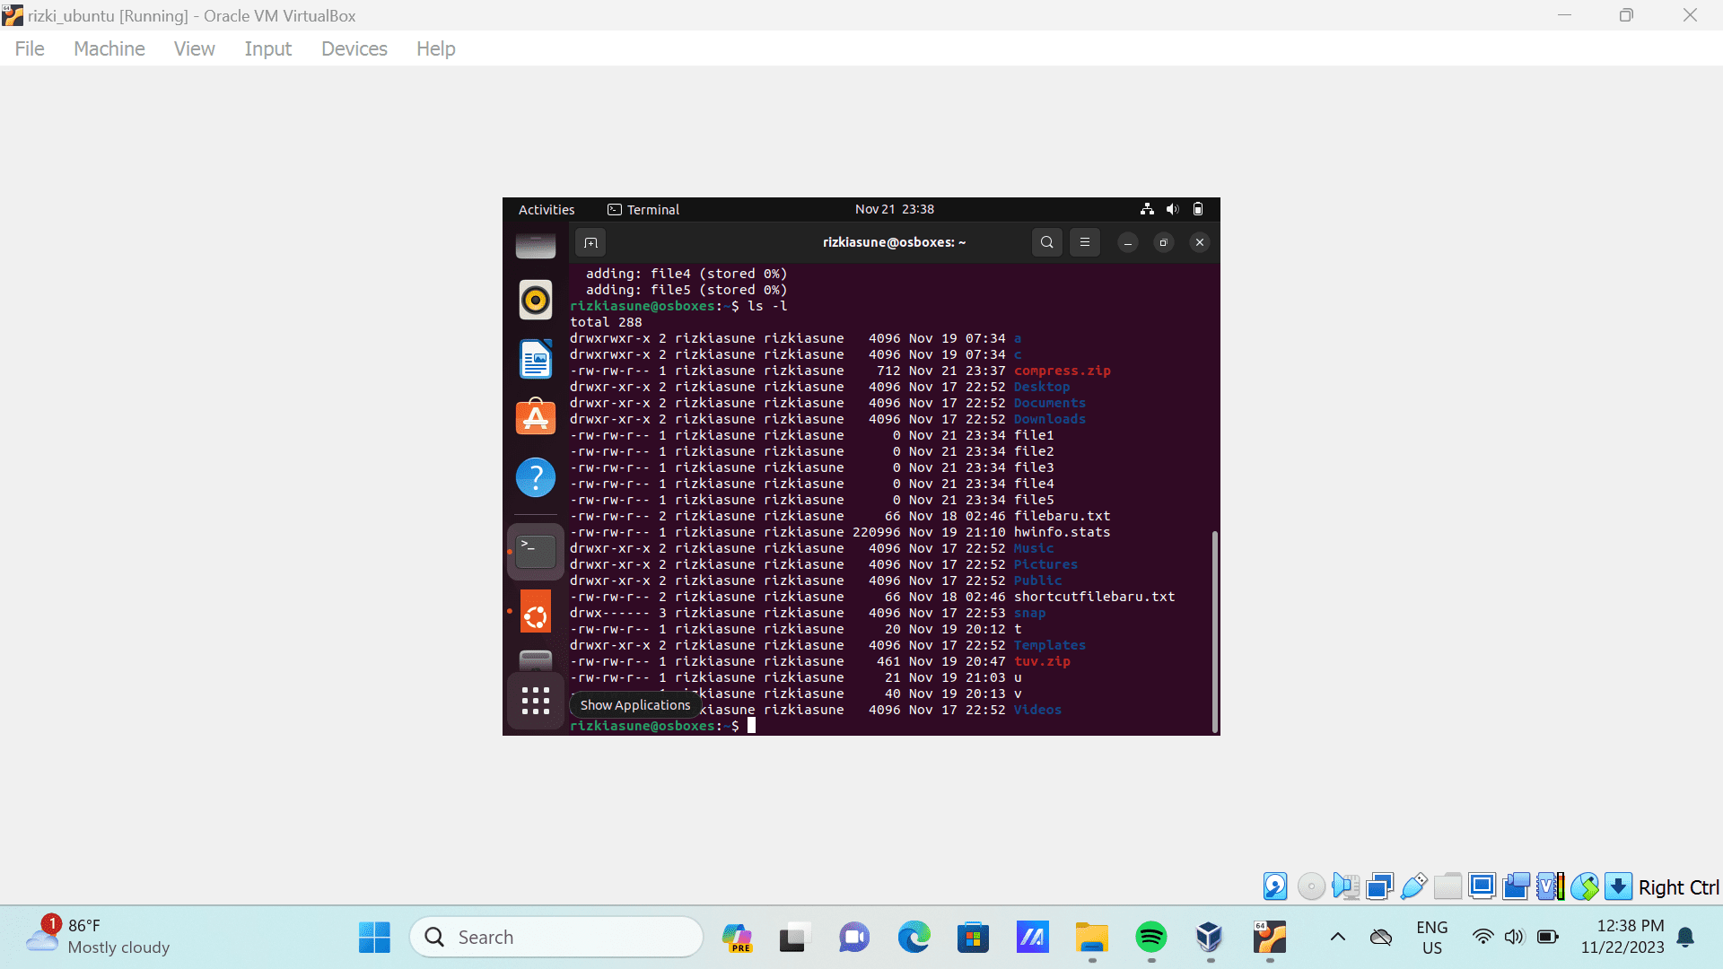Open the weather widget showing 86°F
1723x969 pixels.
pos(97,937)
